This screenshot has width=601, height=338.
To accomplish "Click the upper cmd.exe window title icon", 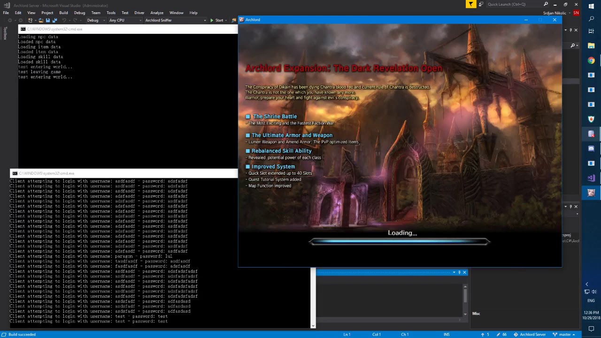I will coord(23,29).
